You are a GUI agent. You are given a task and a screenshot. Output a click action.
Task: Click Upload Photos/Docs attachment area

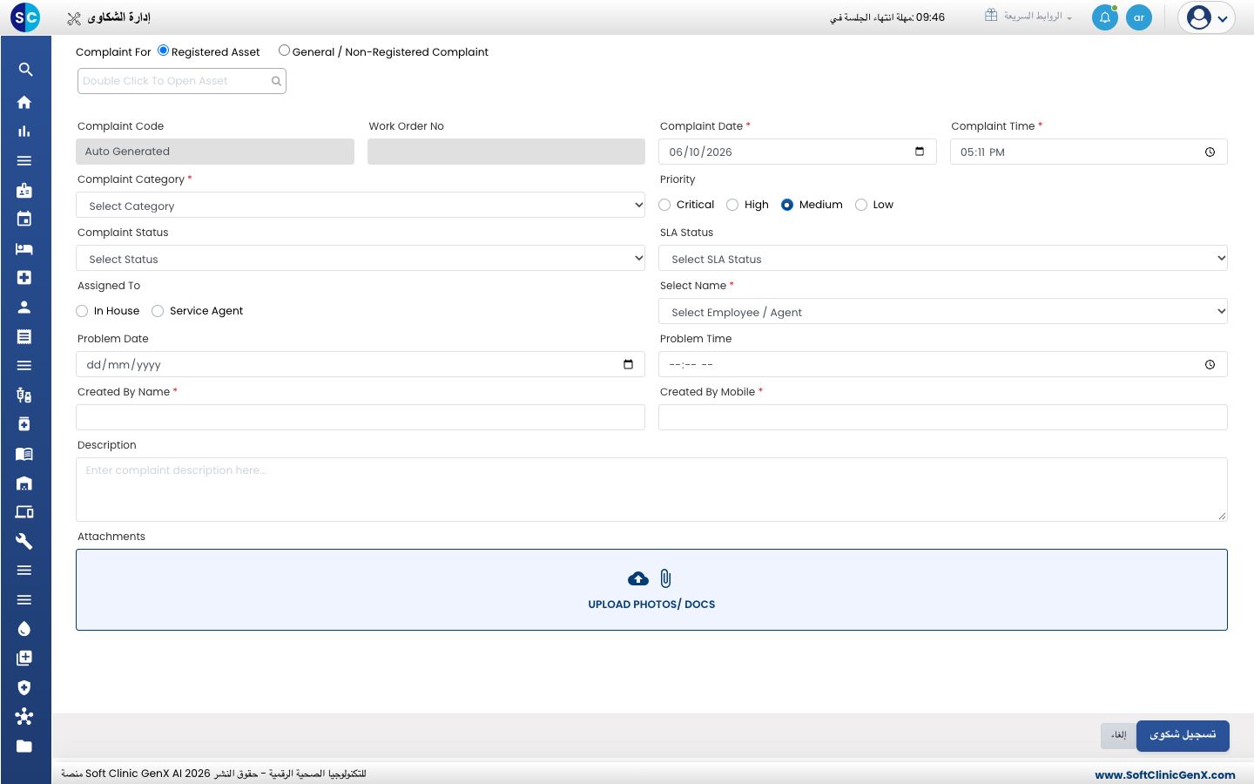[651, 590]
